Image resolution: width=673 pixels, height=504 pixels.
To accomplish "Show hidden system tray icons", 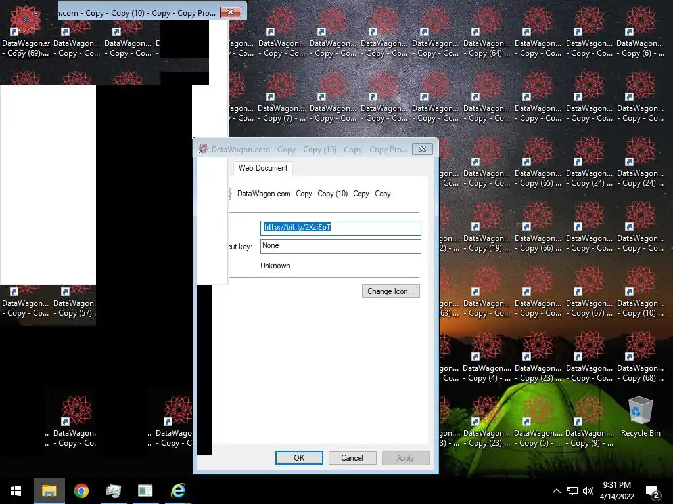I will pos(556,491).
